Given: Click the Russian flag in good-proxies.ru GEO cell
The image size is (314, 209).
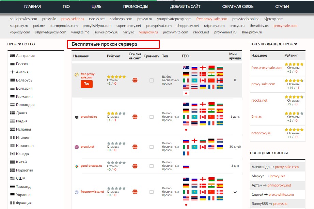Looking at the screenshot, I should pos(186,166).
